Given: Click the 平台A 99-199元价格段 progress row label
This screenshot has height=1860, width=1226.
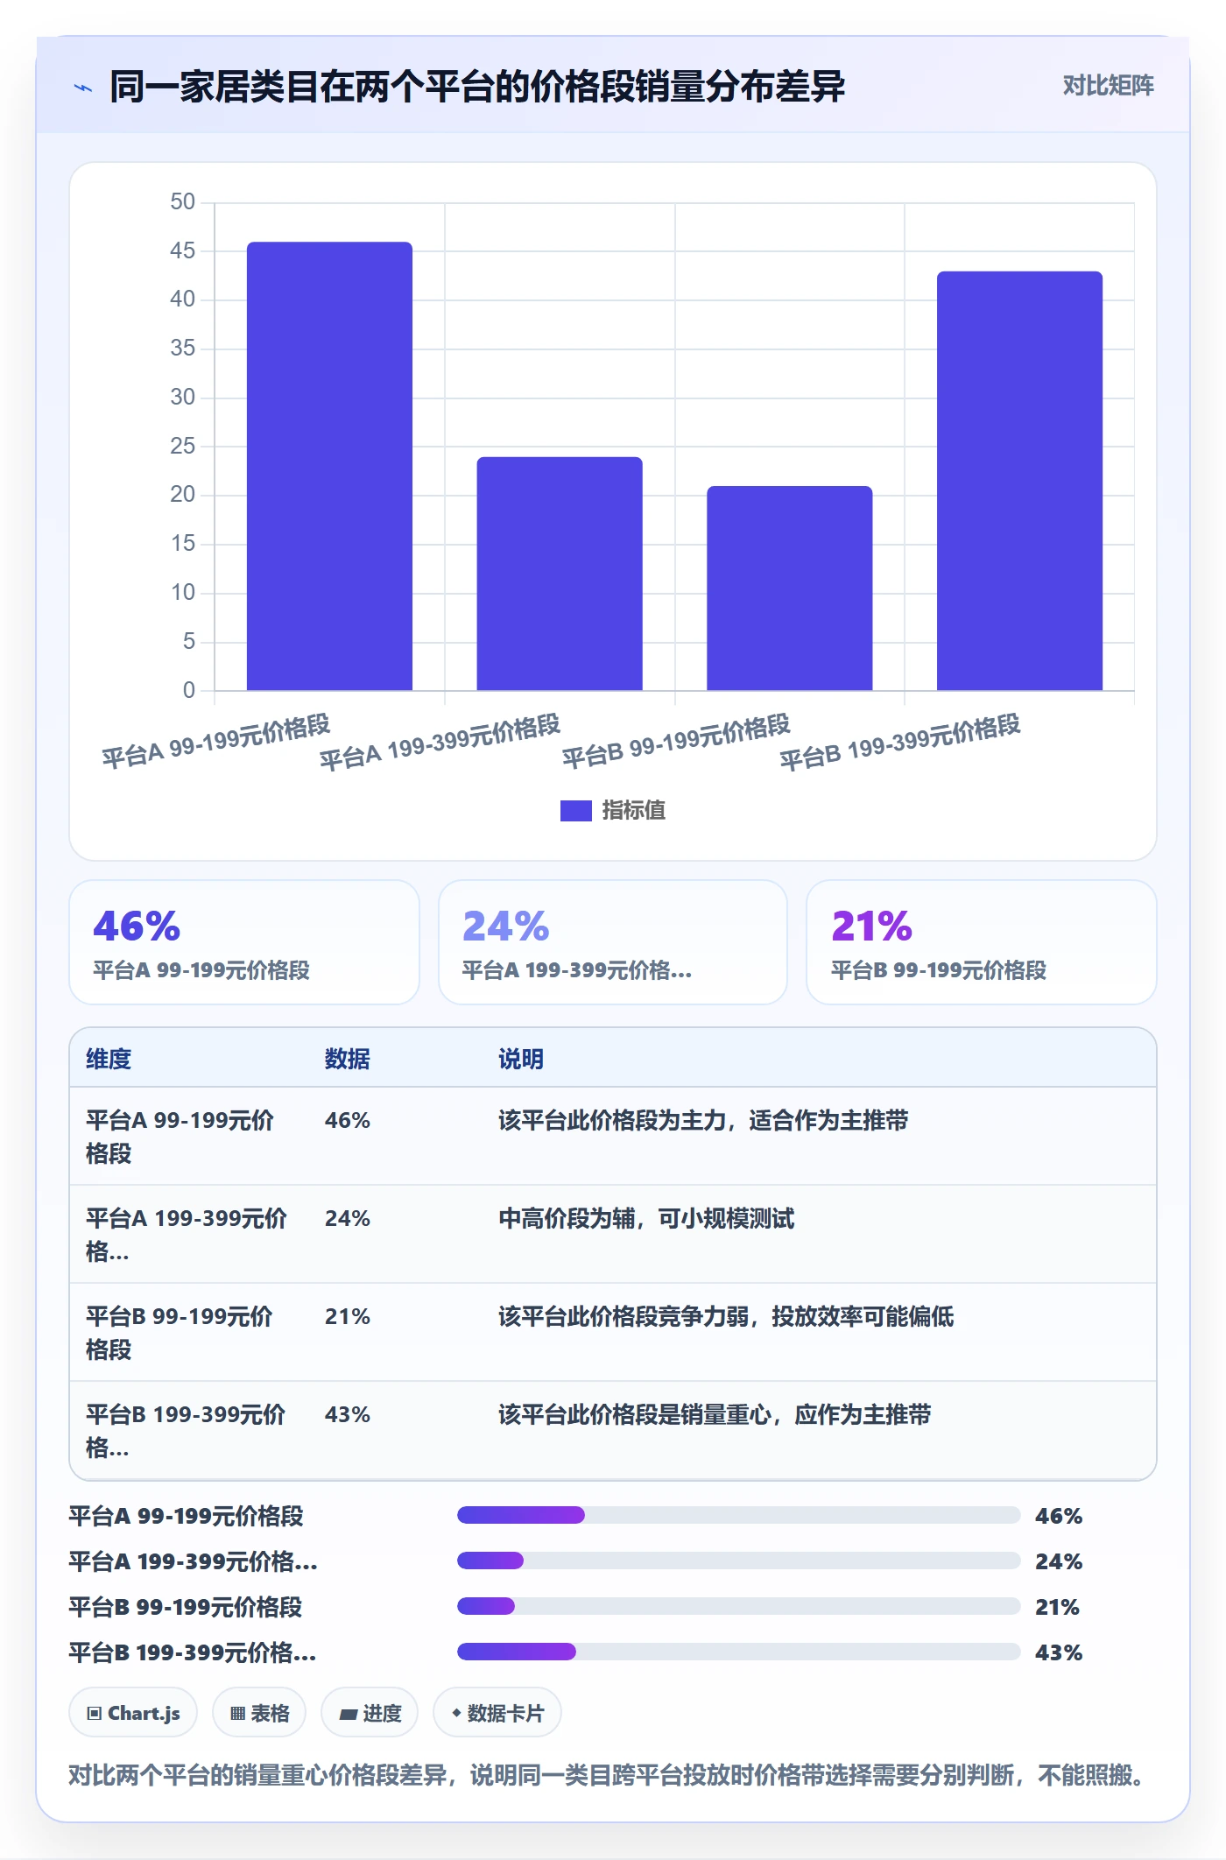Looking at the screenshot, I should pyautogui.click(x=187, y=1516).
